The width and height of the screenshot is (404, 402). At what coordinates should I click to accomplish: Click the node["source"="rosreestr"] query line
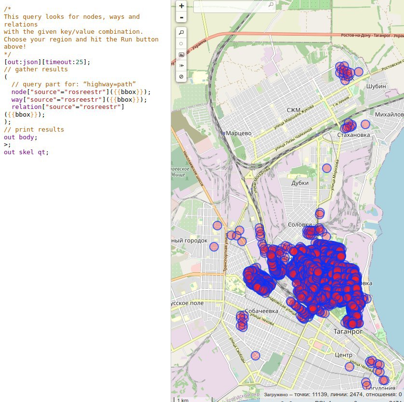tap(81, 92)
